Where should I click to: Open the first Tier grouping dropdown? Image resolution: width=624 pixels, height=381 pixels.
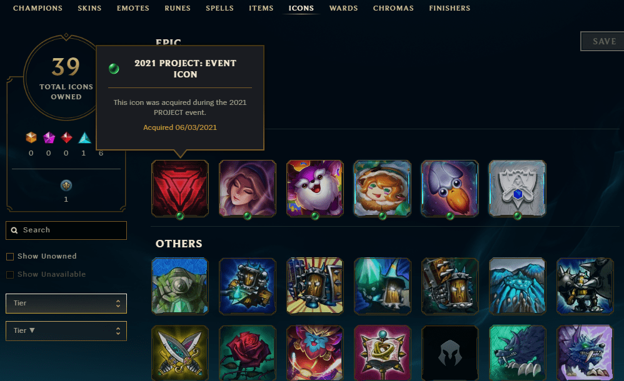(66, 304)
